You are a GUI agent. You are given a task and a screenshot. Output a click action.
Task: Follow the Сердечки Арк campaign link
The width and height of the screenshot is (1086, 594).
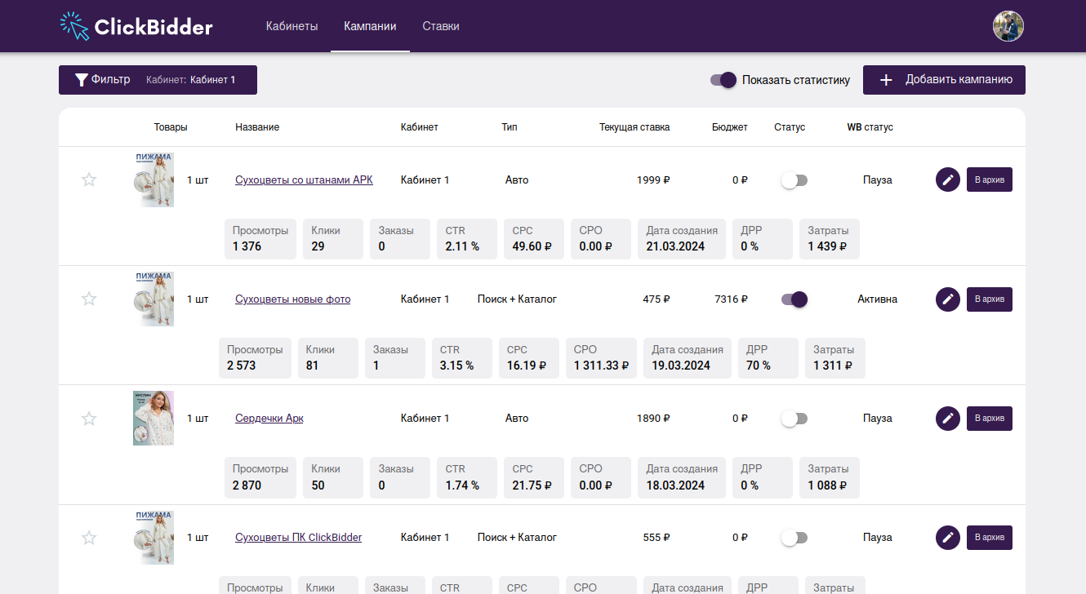click(269, 419)
